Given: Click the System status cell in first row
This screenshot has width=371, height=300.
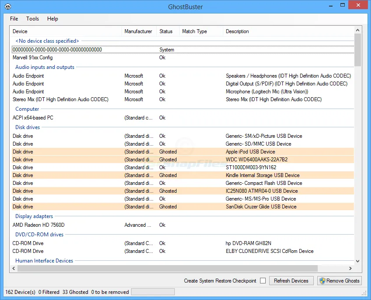Looking at the screenshot, I should tap(166, 50).
